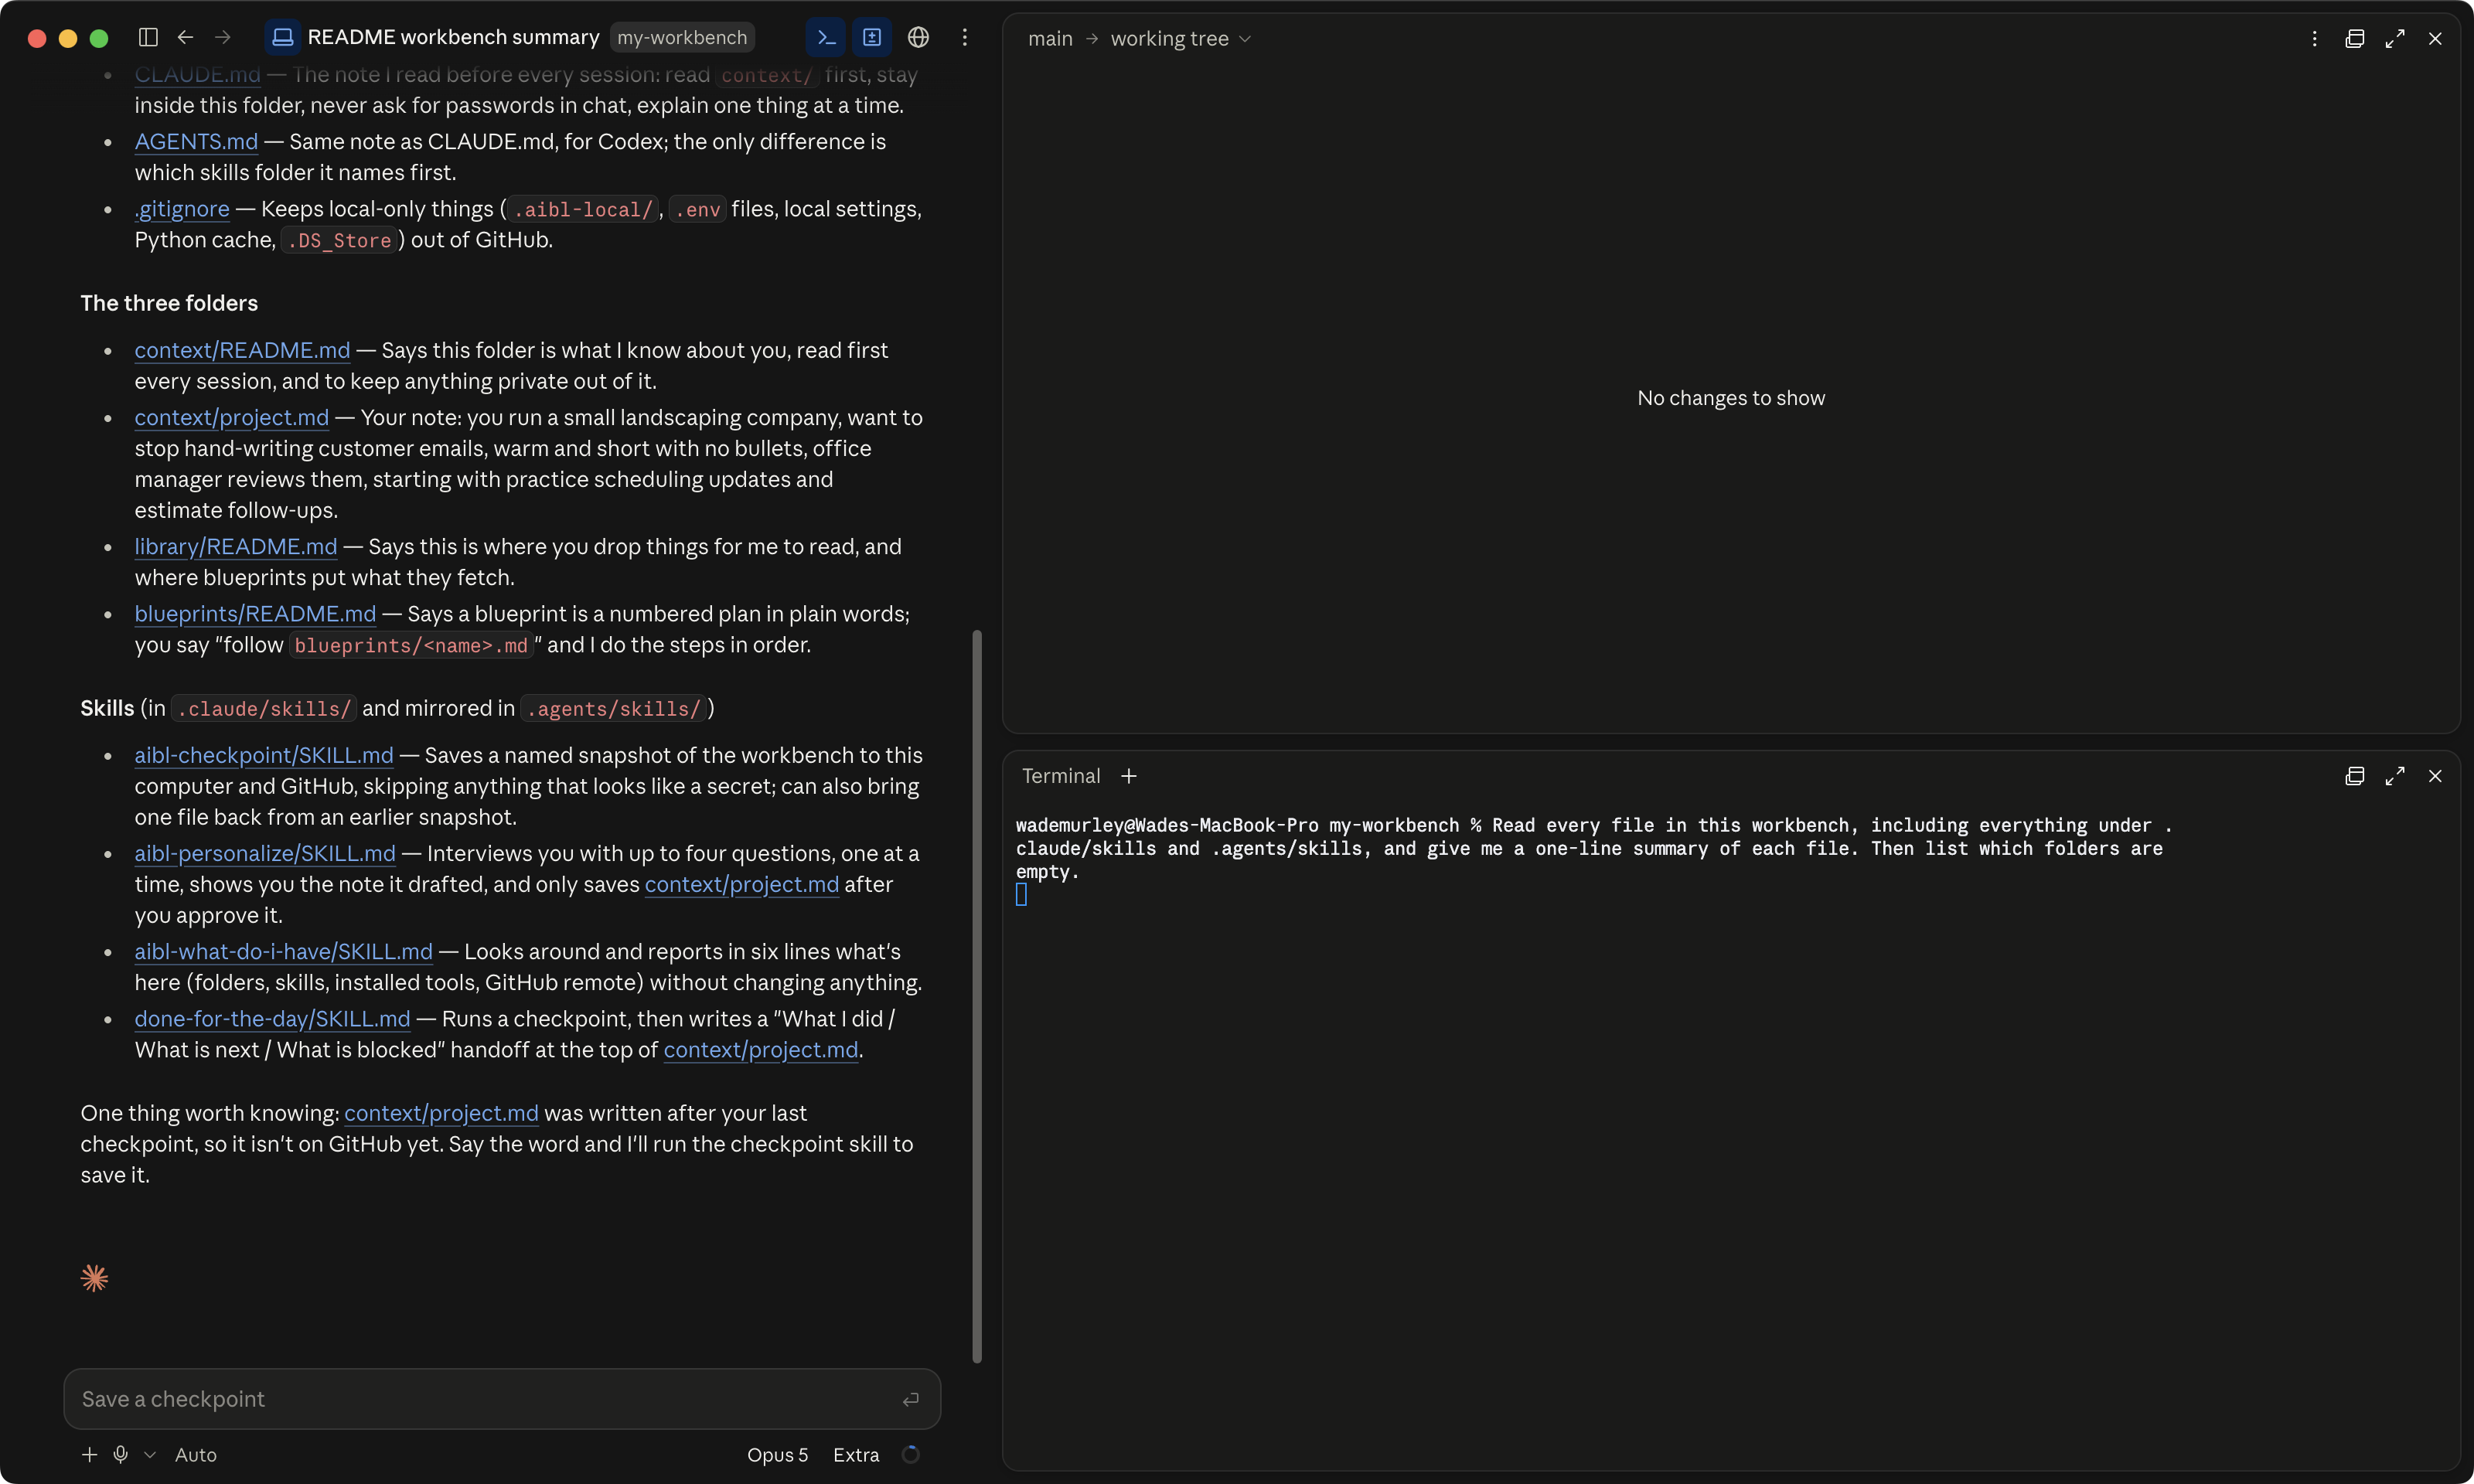Click the session laptop icon
Viewport: 2474px width, 1484px height.
[x=283, y=37]
